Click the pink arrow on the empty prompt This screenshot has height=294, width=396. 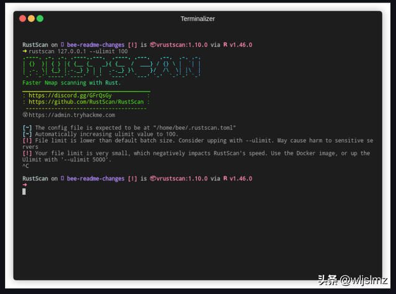[x=25, y=185]
